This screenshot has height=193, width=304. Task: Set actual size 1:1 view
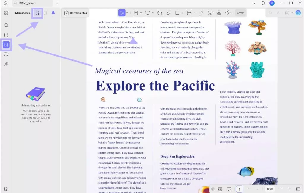(298, 189)
